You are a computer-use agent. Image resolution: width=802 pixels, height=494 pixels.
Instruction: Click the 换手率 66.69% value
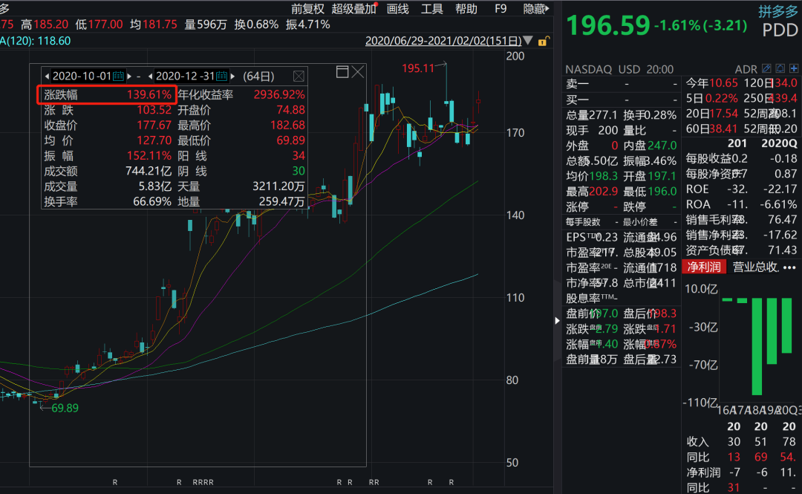coord(152,202)
